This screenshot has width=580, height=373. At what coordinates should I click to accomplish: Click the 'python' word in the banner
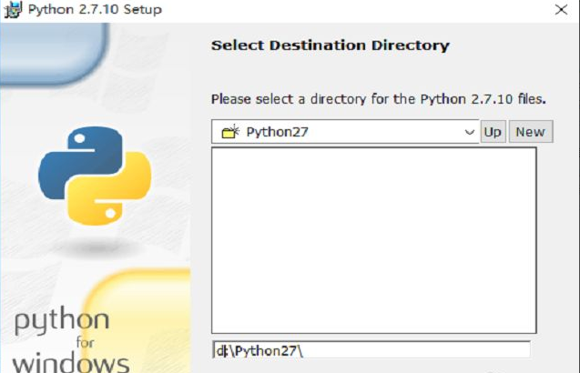62,322
